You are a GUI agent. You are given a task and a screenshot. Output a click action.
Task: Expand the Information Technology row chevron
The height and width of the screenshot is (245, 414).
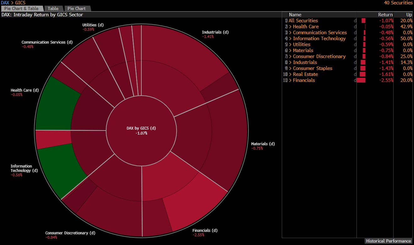tap(290, 39)
